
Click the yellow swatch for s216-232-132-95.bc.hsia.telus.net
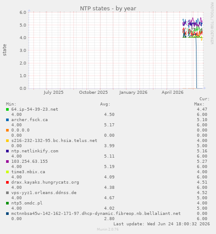(x=7, y=141)
